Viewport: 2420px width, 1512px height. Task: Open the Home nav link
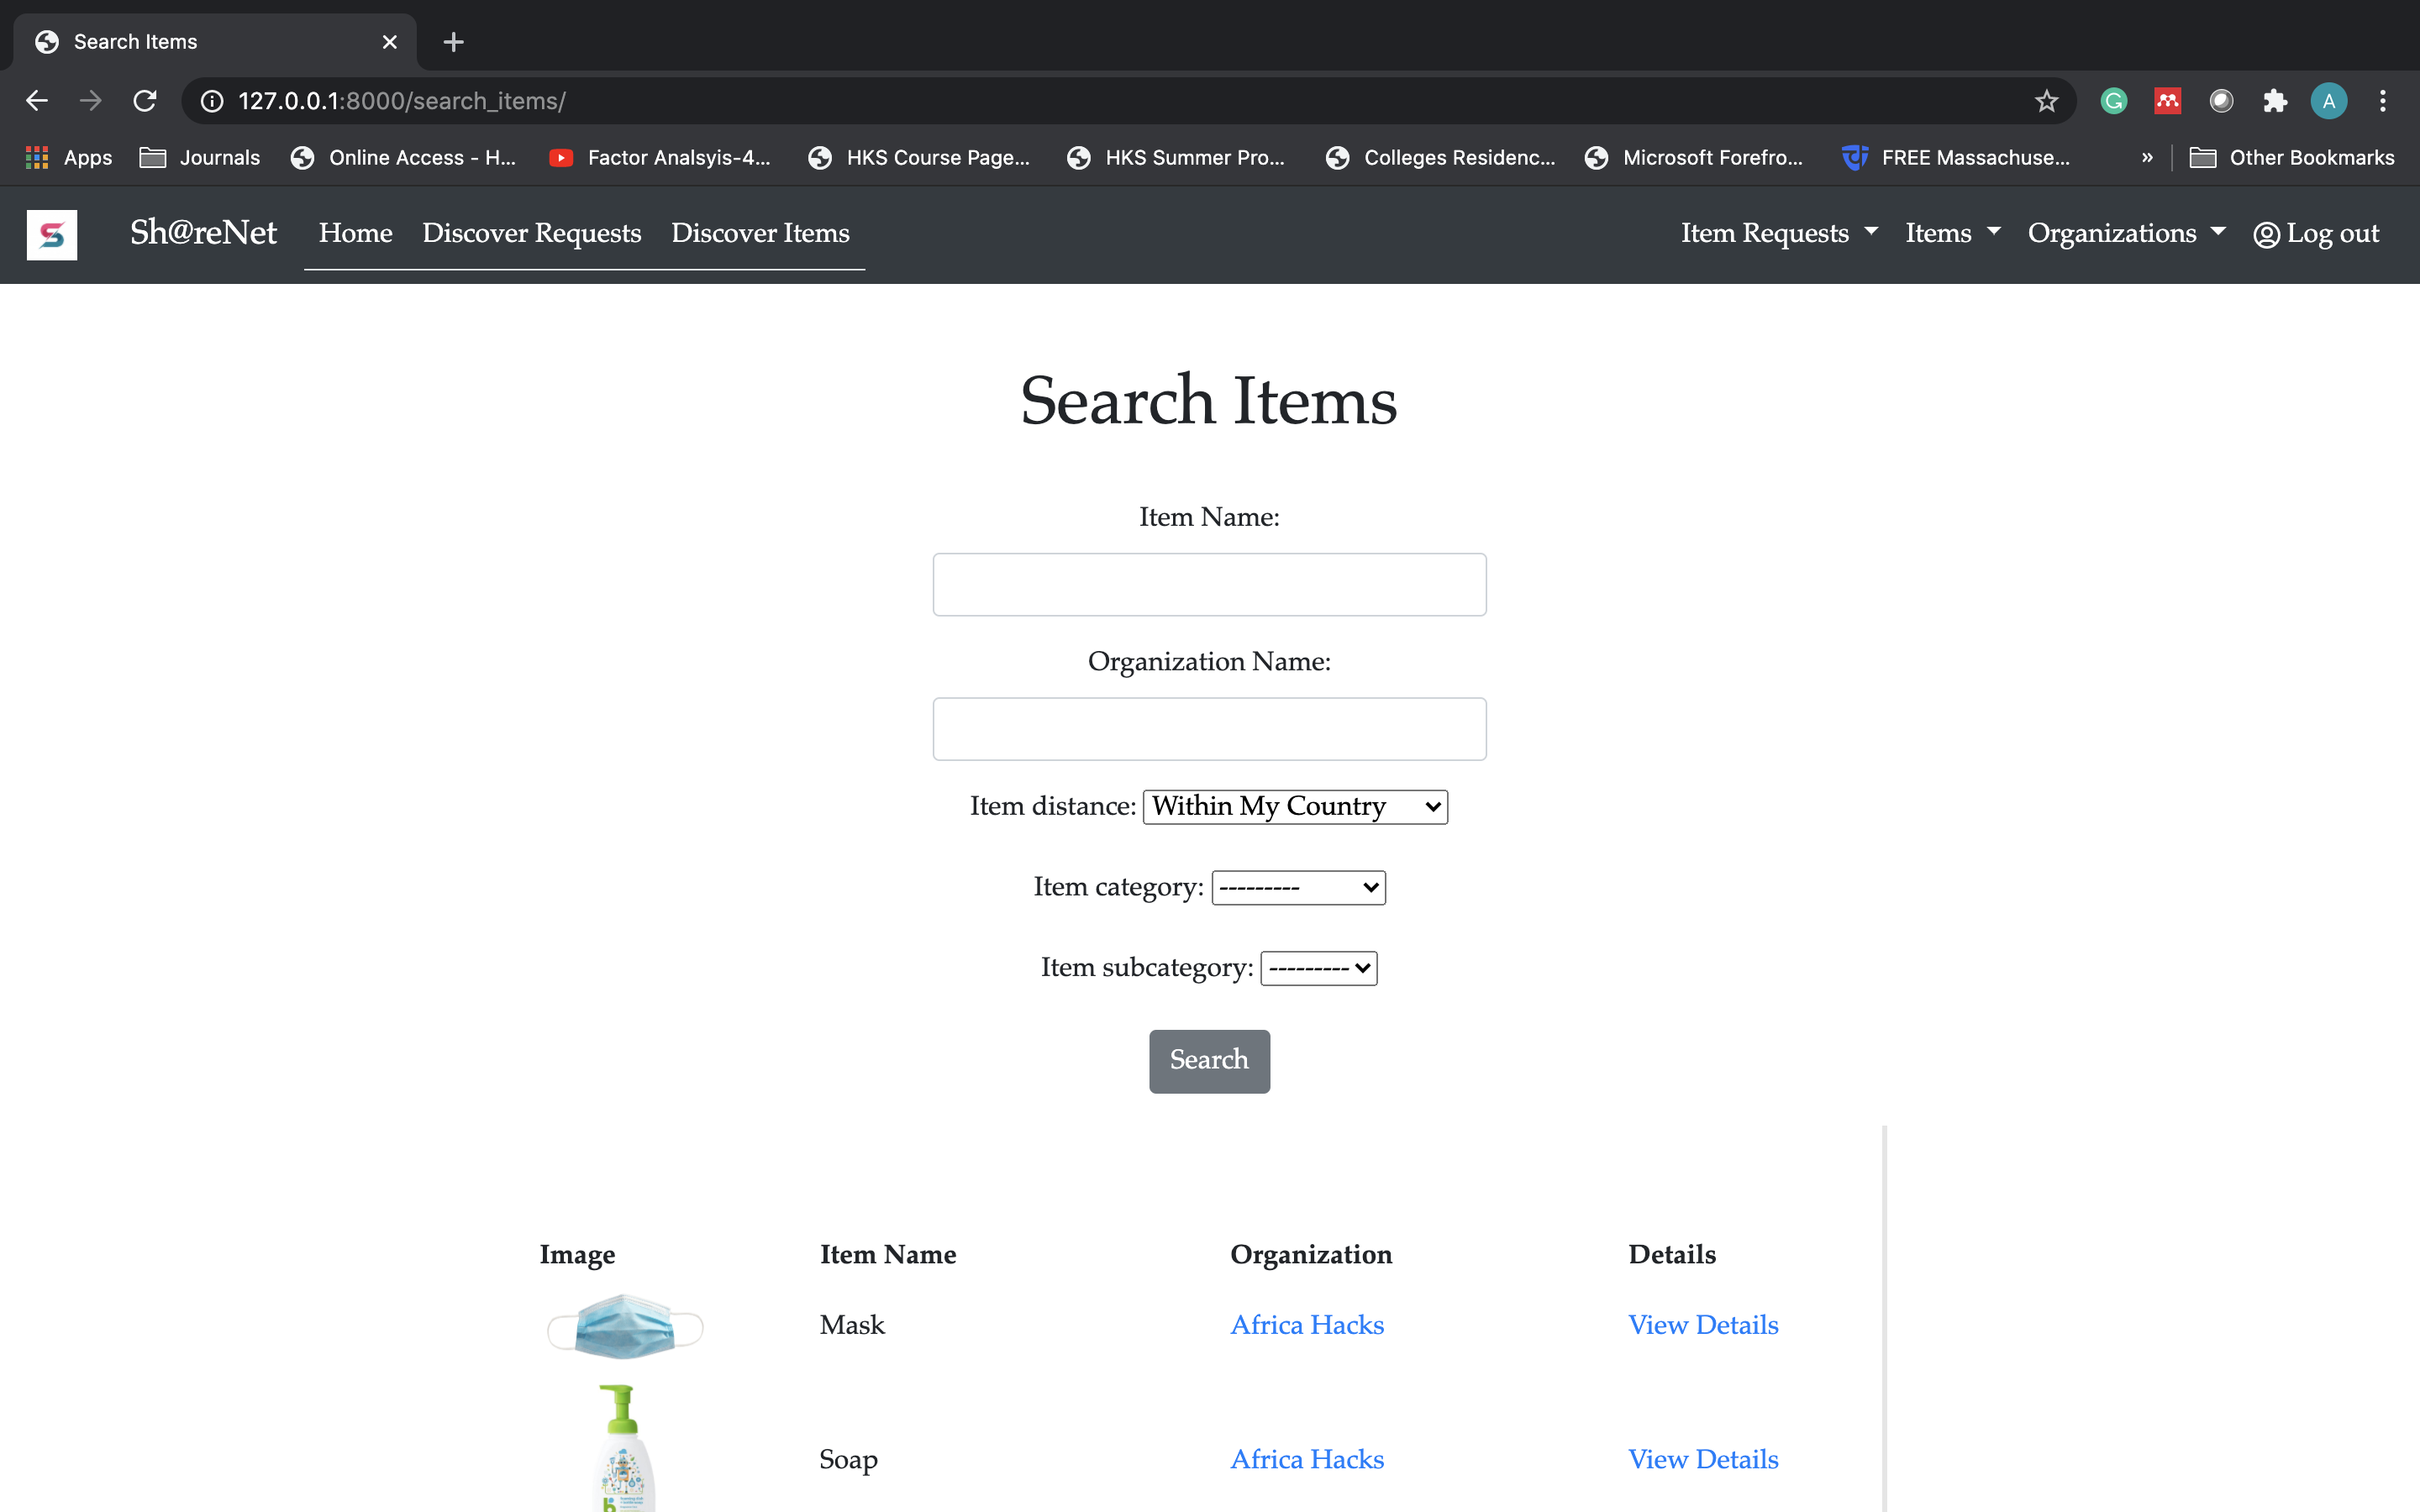355,233
